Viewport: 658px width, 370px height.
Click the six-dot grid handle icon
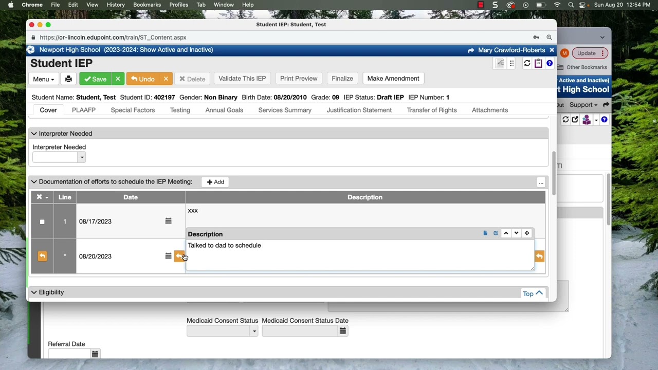pyautogui.click(x=511, y=63)
